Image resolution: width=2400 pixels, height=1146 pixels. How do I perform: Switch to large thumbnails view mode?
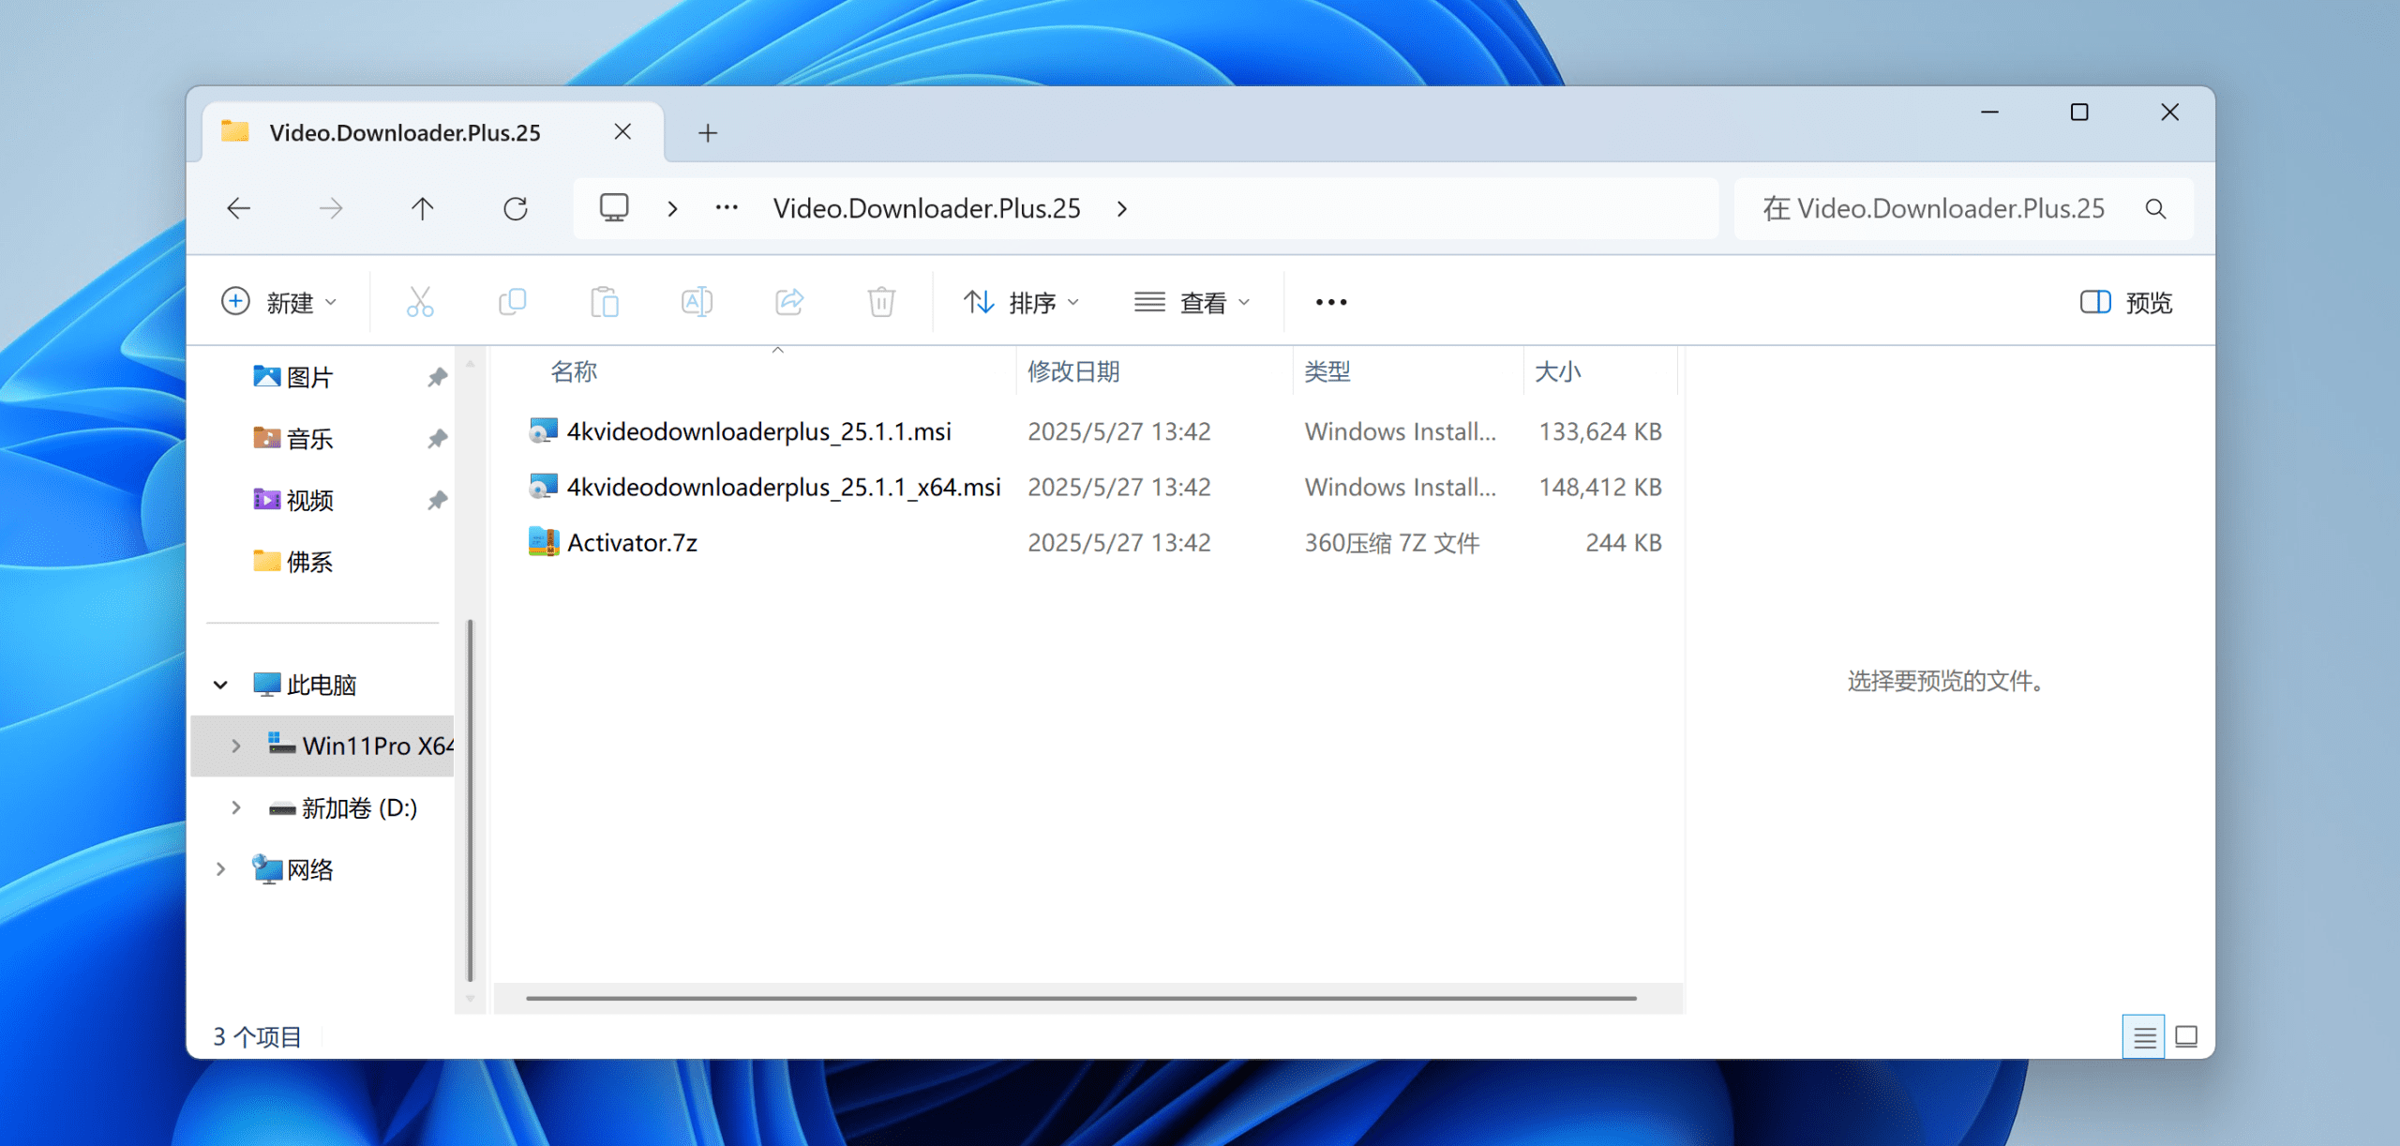[2186, 1036]
